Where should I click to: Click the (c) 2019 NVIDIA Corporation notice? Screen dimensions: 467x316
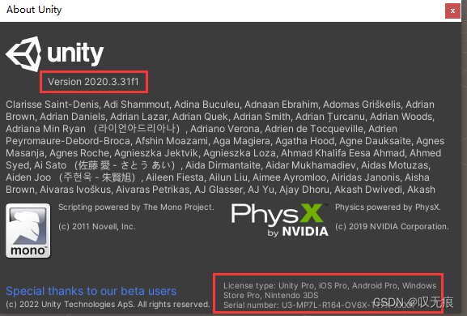click(392, 227)
